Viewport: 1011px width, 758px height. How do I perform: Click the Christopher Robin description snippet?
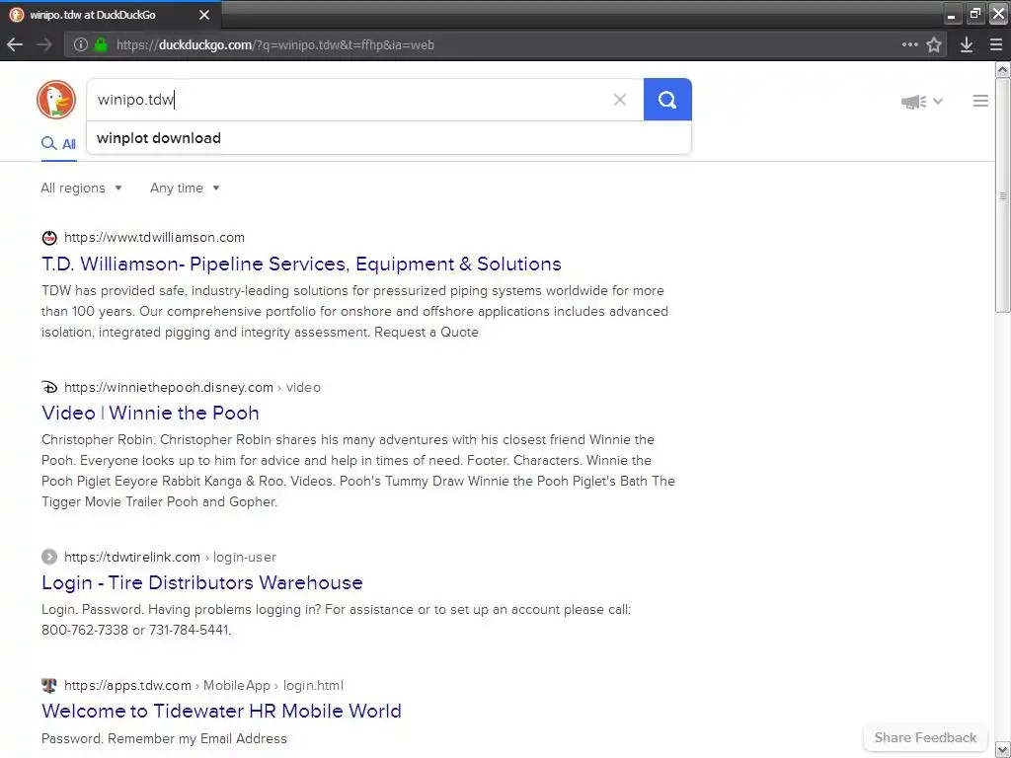(357, 471)
